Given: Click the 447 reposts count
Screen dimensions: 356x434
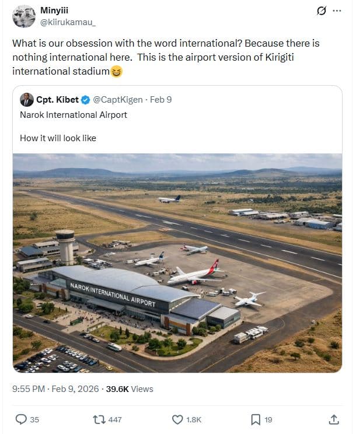Looking at the screenshot, I should [115, 419].
